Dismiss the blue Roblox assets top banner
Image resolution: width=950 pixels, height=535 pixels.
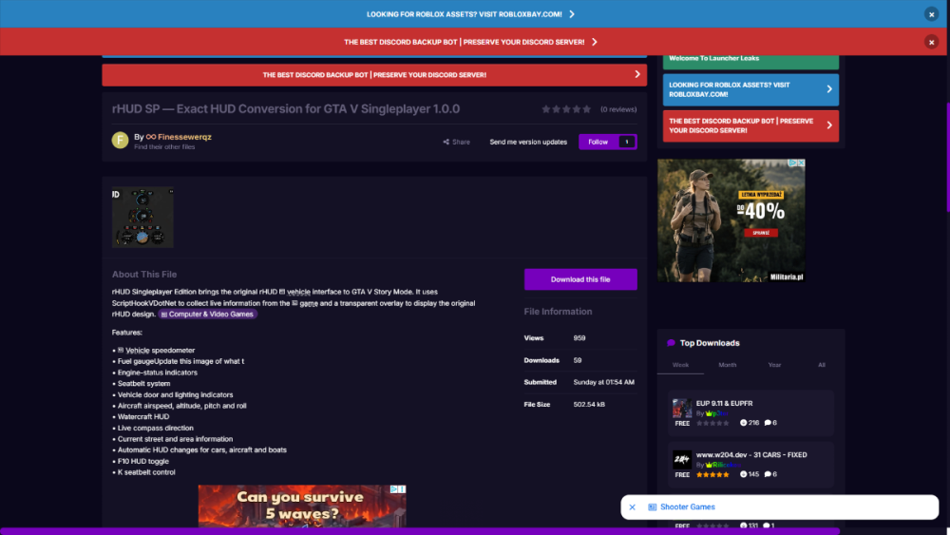coord(931,14)
